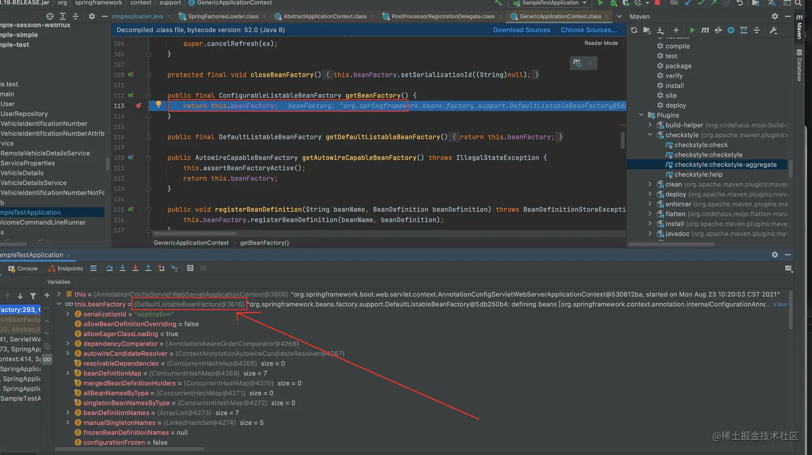Show quick-fix lightbulb on line 113

coord(158,105)
